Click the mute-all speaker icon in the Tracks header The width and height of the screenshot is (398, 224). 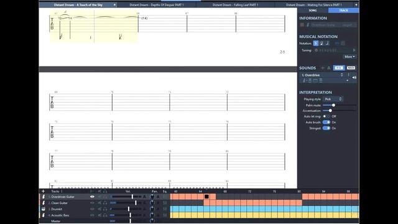(x=99, y=191)
